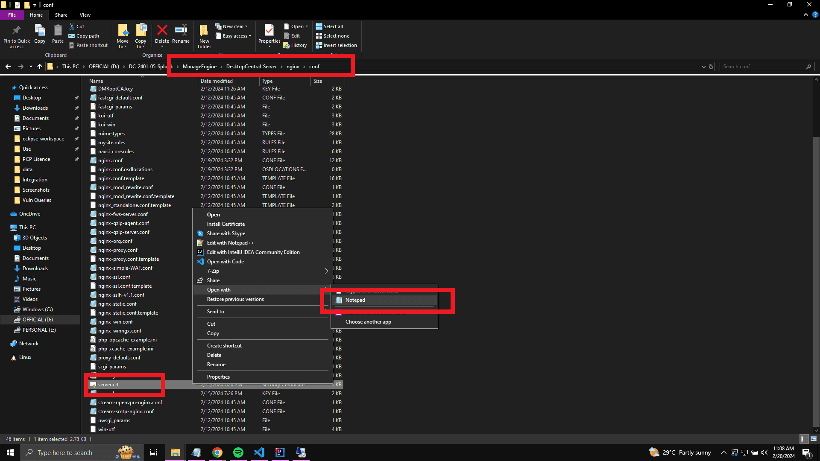Click in the Search conf box
Image resolution: width=820 pixels, height=461 pixels.
coord(764,67)
